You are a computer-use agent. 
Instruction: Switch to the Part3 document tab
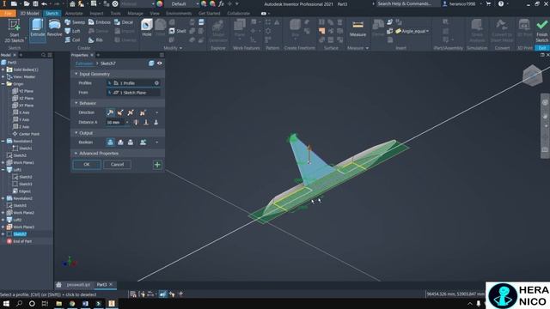click(x=101, y=284)
